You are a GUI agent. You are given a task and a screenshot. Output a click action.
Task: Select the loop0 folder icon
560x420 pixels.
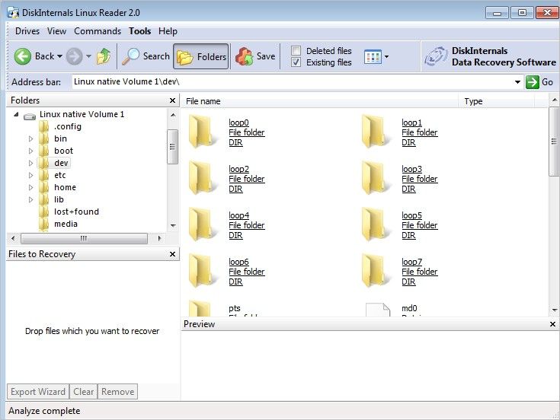[x=201, y=132]
